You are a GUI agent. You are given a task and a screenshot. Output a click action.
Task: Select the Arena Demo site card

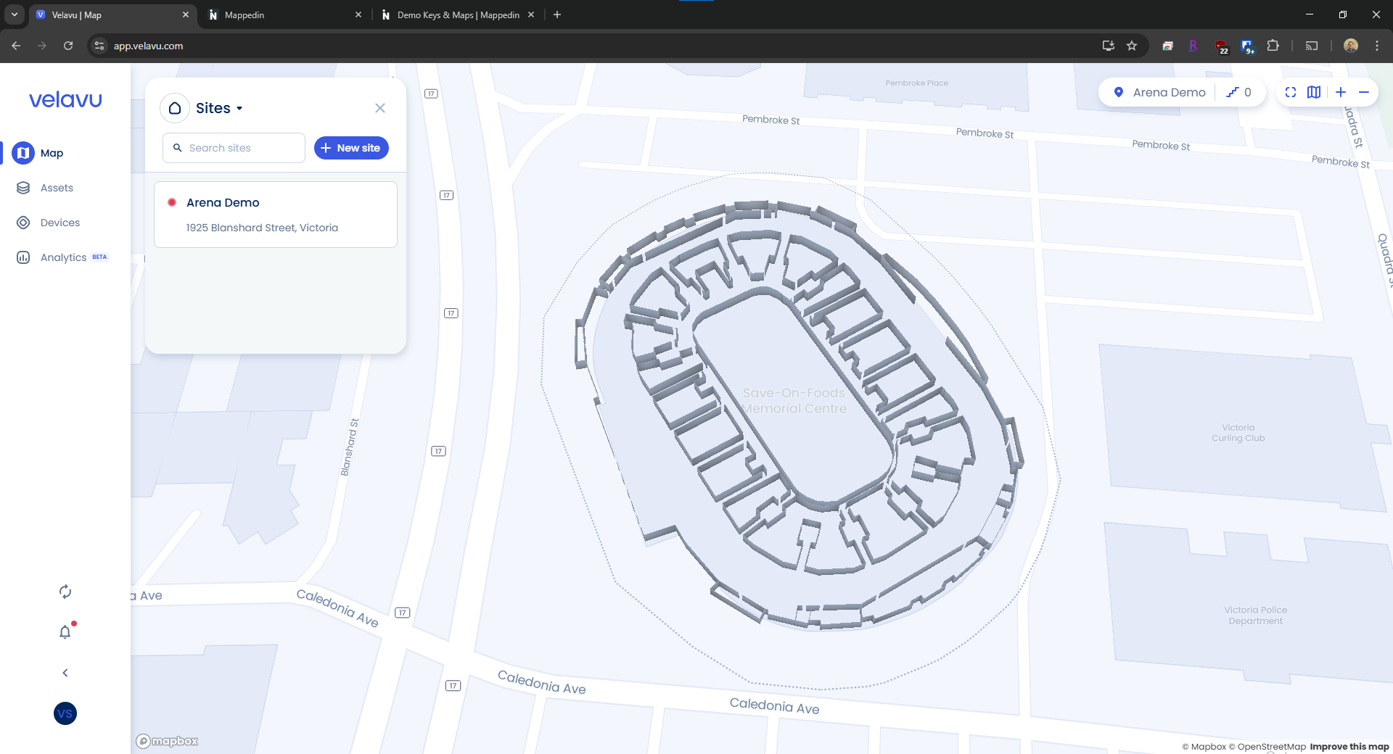point(276,215)
